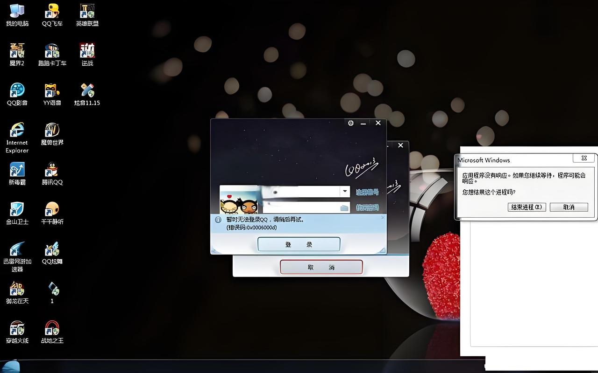Screen dimensions: 598x373
Task: Open the YY语音 desktop shortcut
Action: (52, 92)
